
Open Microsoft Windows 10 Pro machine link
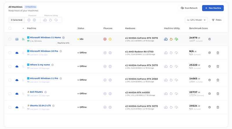coord(44,51)
